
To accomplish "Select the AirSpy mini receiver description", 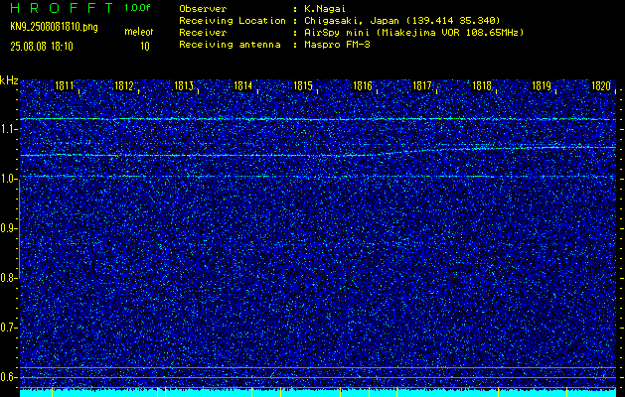I will click(414, 32).
